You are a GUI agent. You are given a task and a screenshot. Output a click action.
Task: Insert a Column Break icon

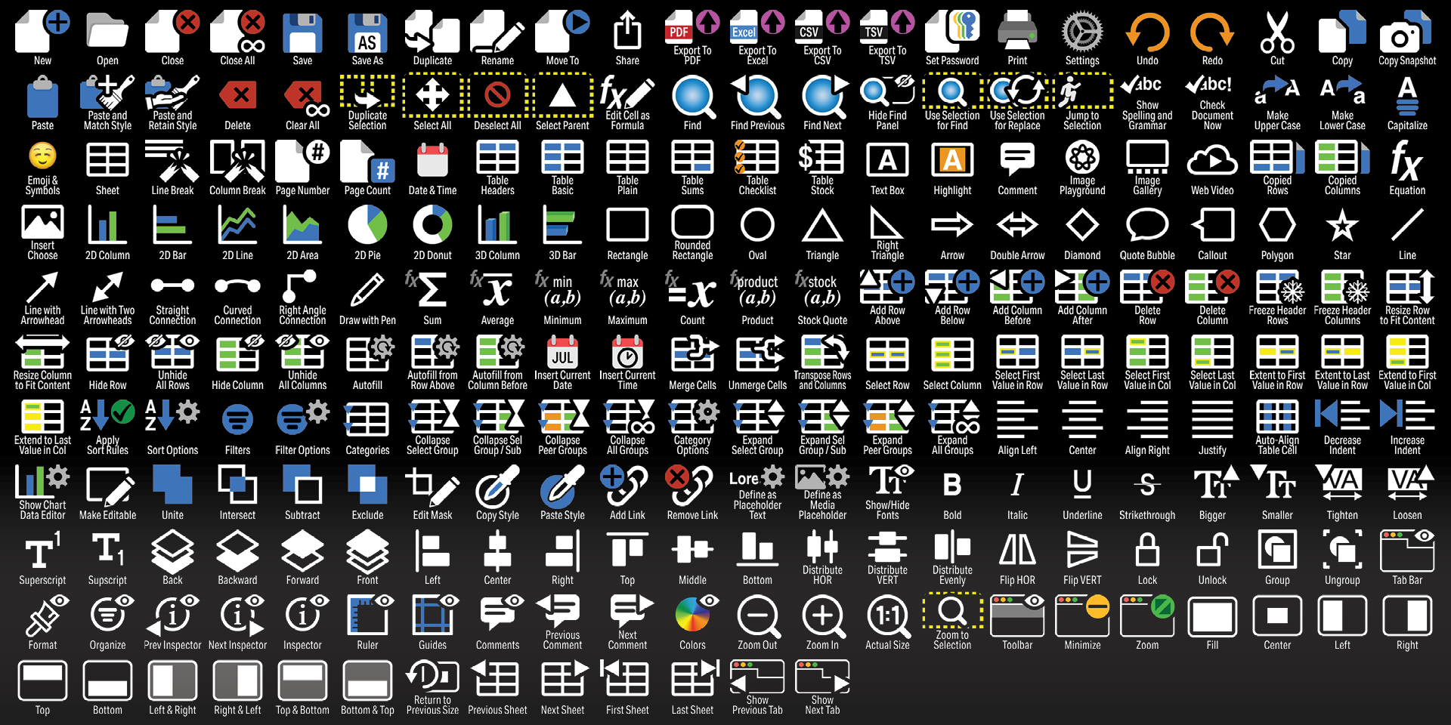(x=237, y=162)
